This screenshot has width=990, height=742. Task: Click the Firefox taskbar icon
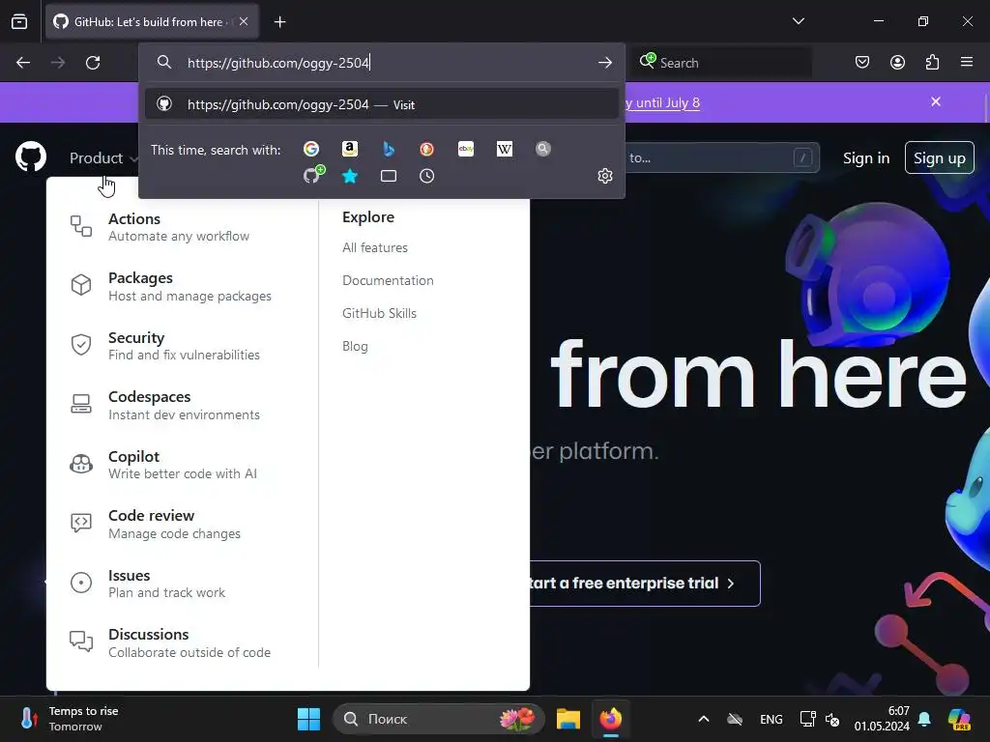[611, 719]
